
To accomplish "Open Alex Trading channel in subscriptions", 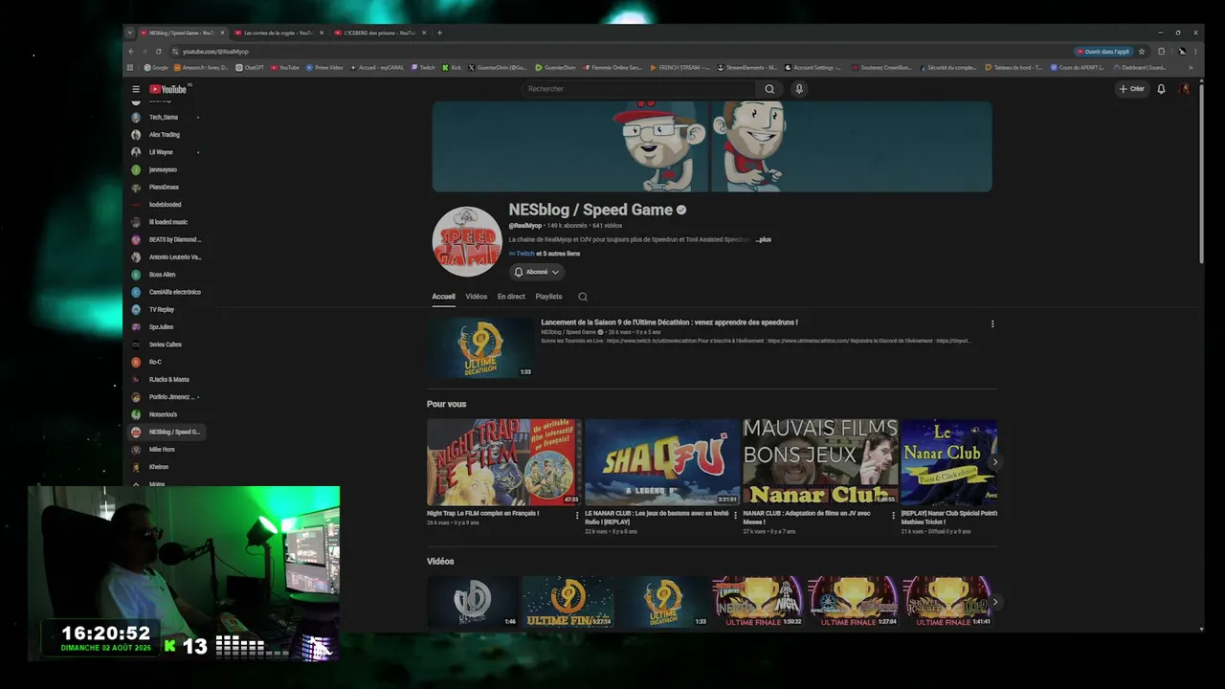I will tap(166, 135).
